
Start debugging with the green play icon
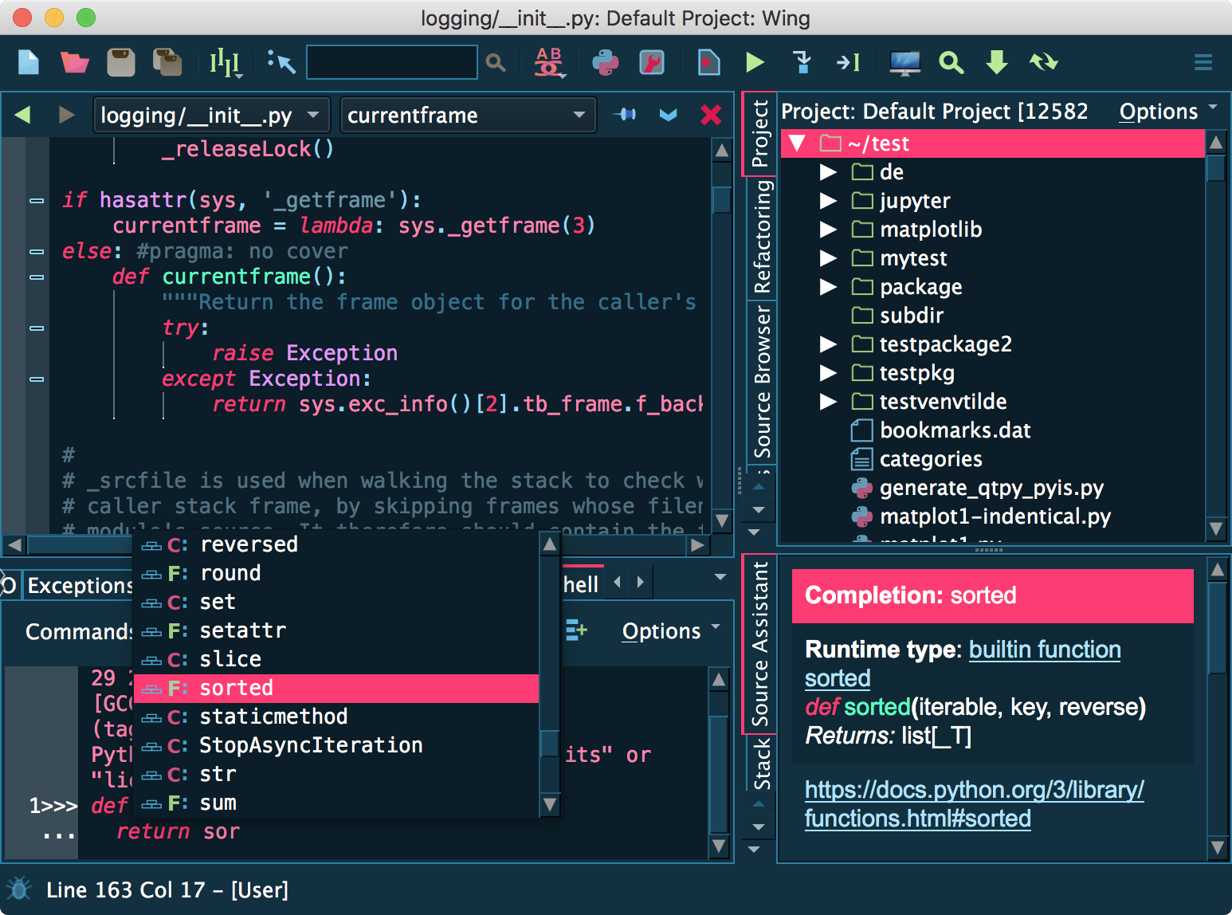coord(755,62)
